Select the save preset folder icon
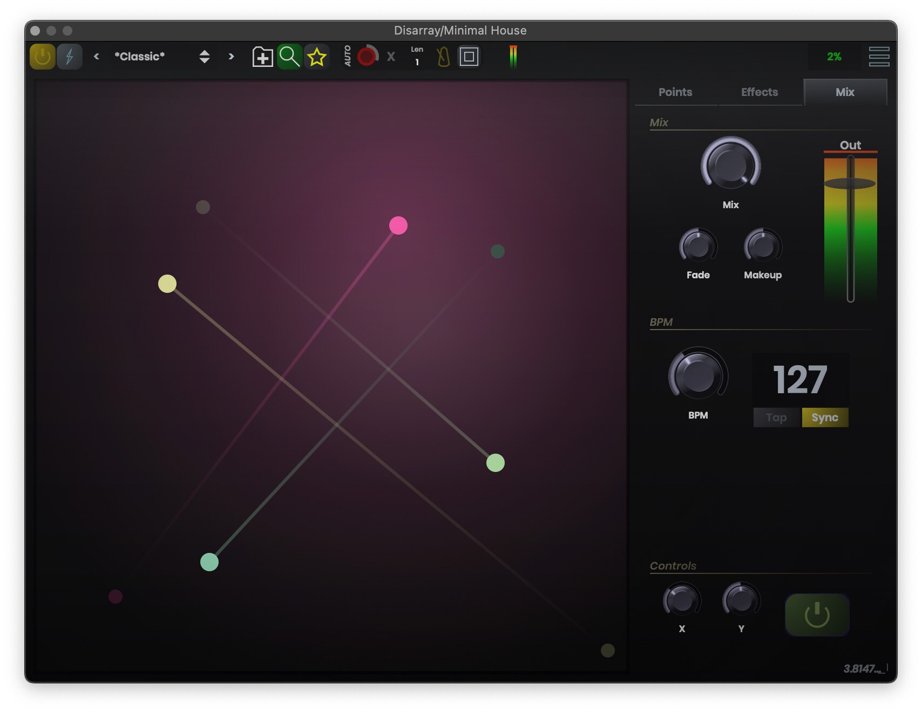The image size is (922, 712). coord(262,57)
